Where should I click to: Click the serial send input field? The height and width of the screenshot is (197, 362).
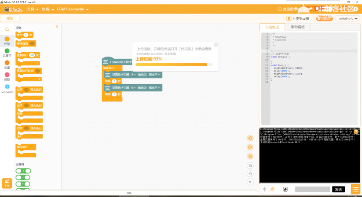click(312, 189)
